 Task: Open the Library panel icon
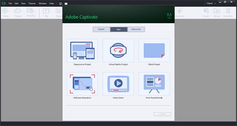point(217,11)
